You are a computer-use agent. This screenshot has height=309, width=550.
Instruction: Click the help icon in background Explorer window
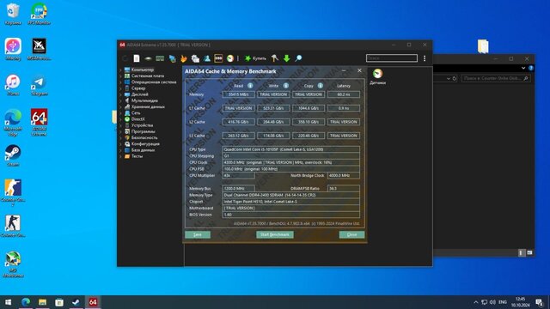pyautogui.click(x=531, y=68)
